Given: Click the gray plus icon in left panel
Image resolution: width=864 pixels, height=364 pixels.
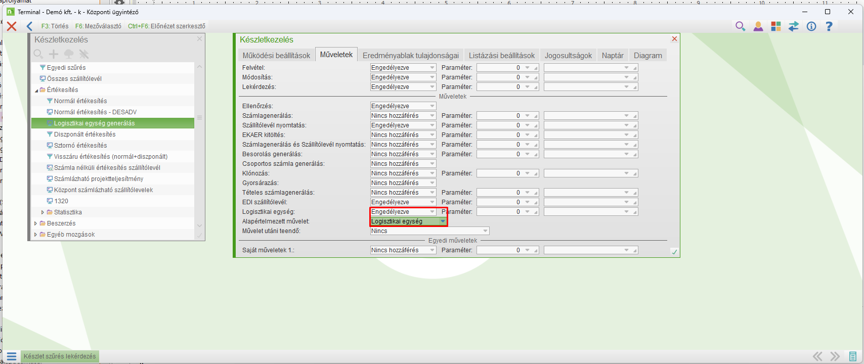Looking at the screenshot, I should (54, 54).
